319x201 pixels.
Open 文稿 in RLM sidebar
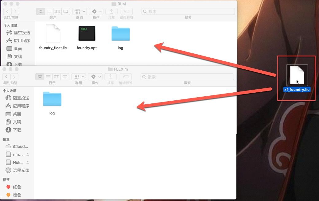14,56
